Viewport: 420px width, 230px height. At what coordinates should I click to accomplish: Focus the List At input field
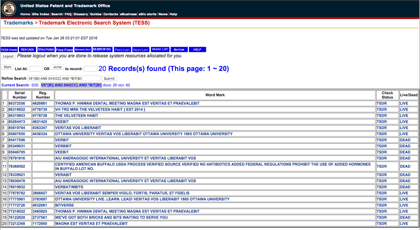click(36, 69)
